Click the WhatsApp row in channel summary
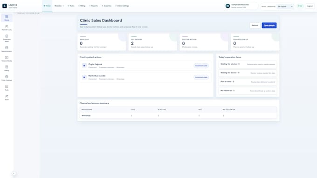Screen dimensions: 317x178 pos(178,116)
